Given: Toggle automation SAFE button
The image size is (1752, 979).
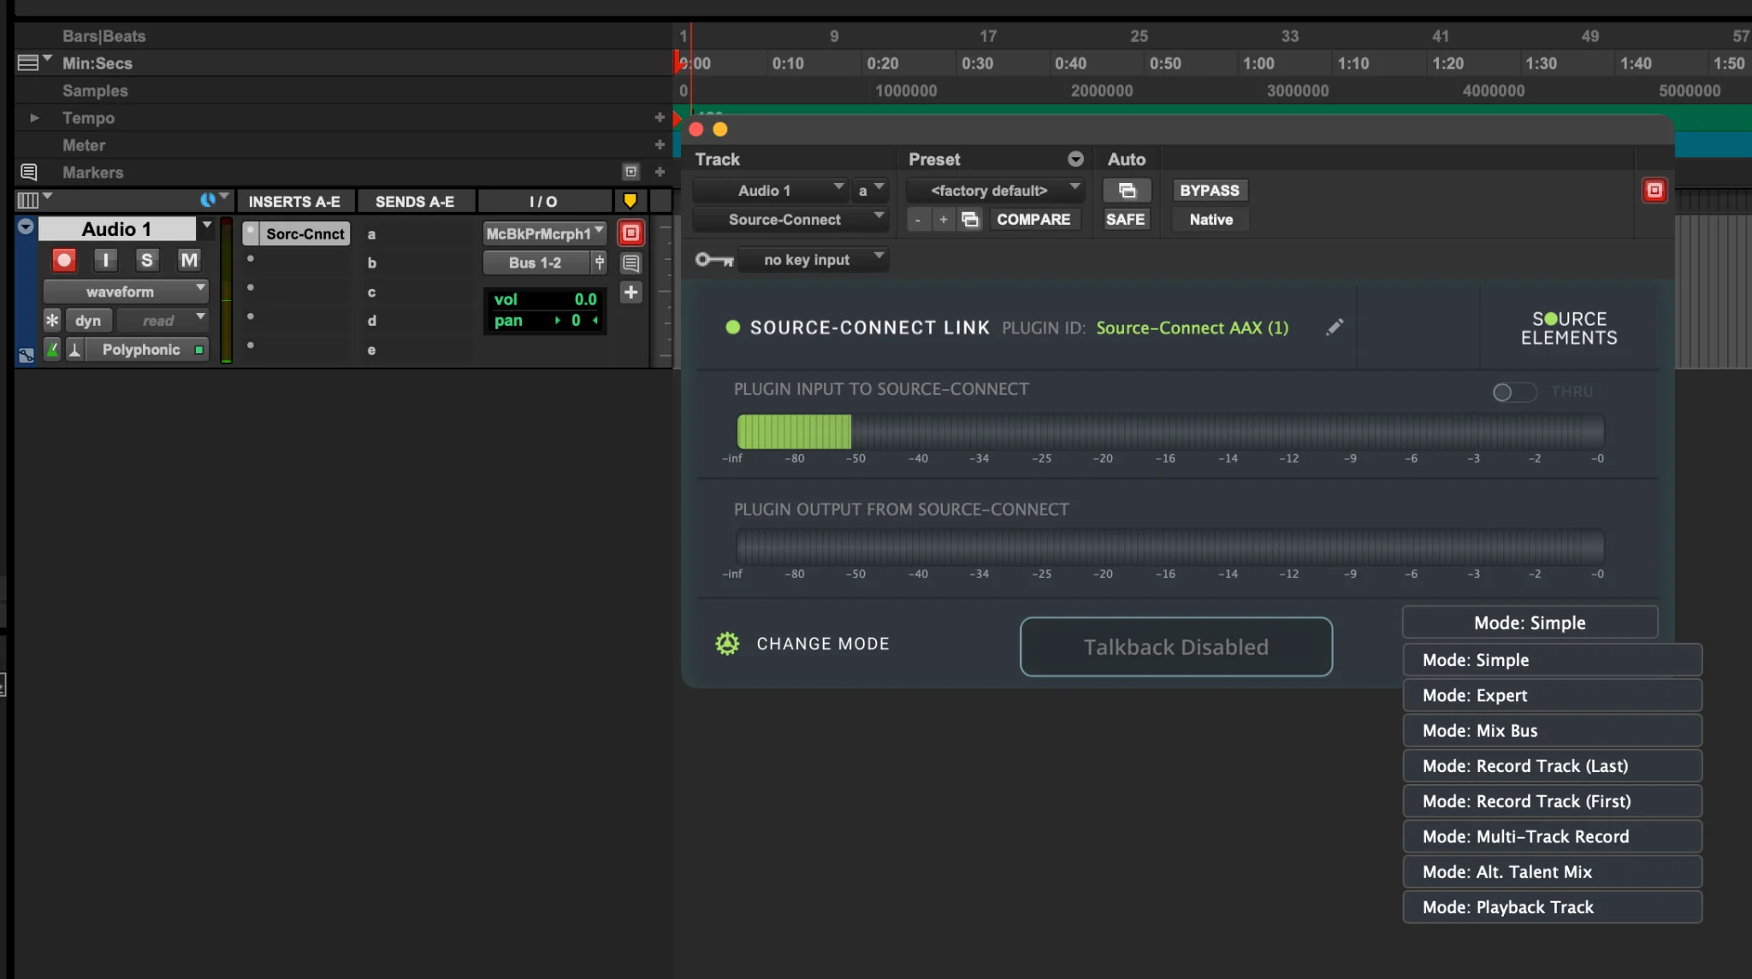Looking at the screenshot, I should (1125, 220).
